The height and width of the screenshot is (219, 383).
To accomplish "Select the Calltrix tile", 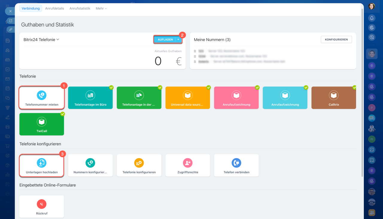I will pos(334,98).
